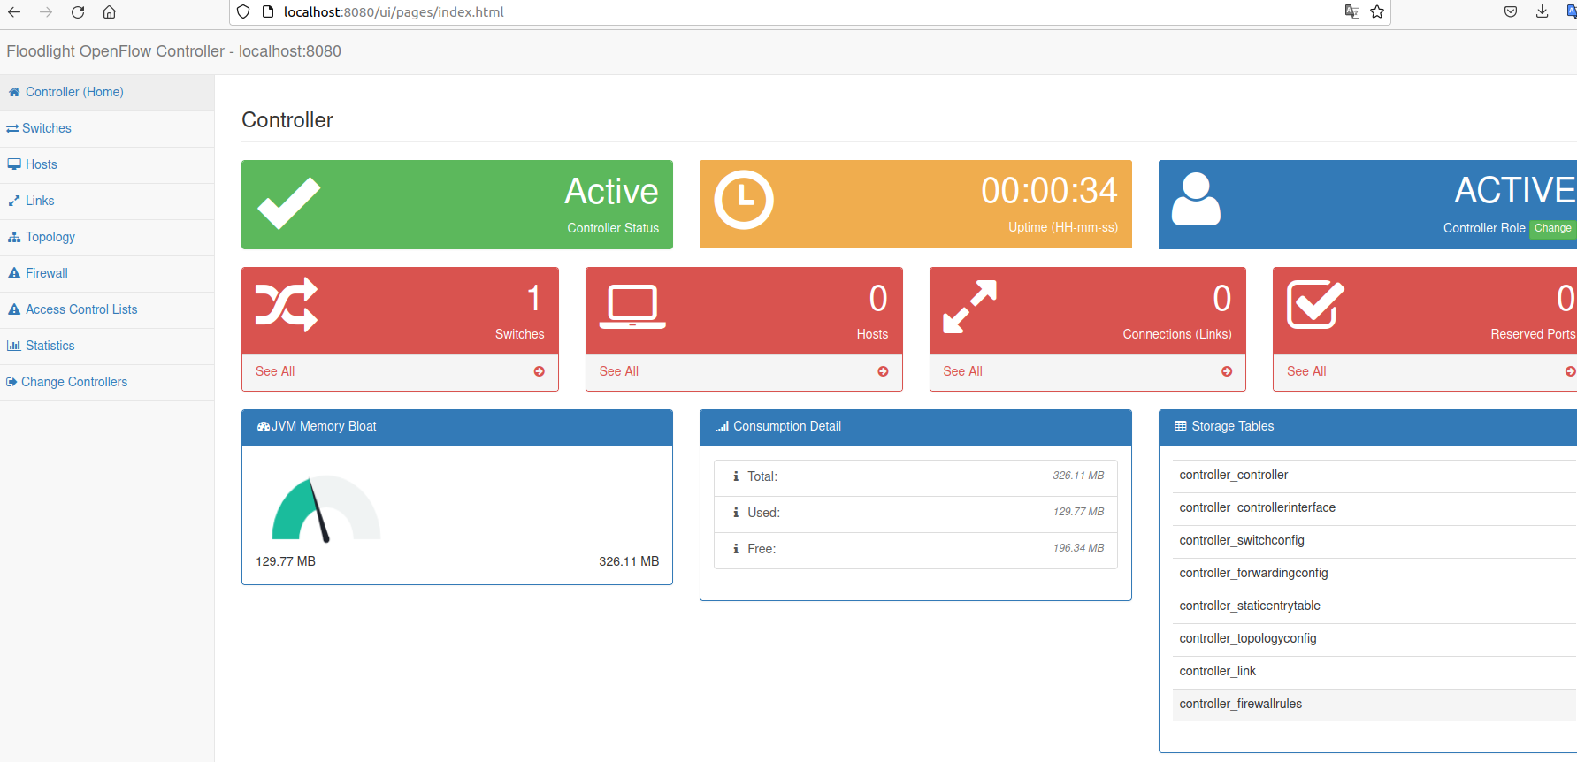Select controller_staticentrytable table row
Viewport: 1577px width, 762px height.
(1374, 606)
